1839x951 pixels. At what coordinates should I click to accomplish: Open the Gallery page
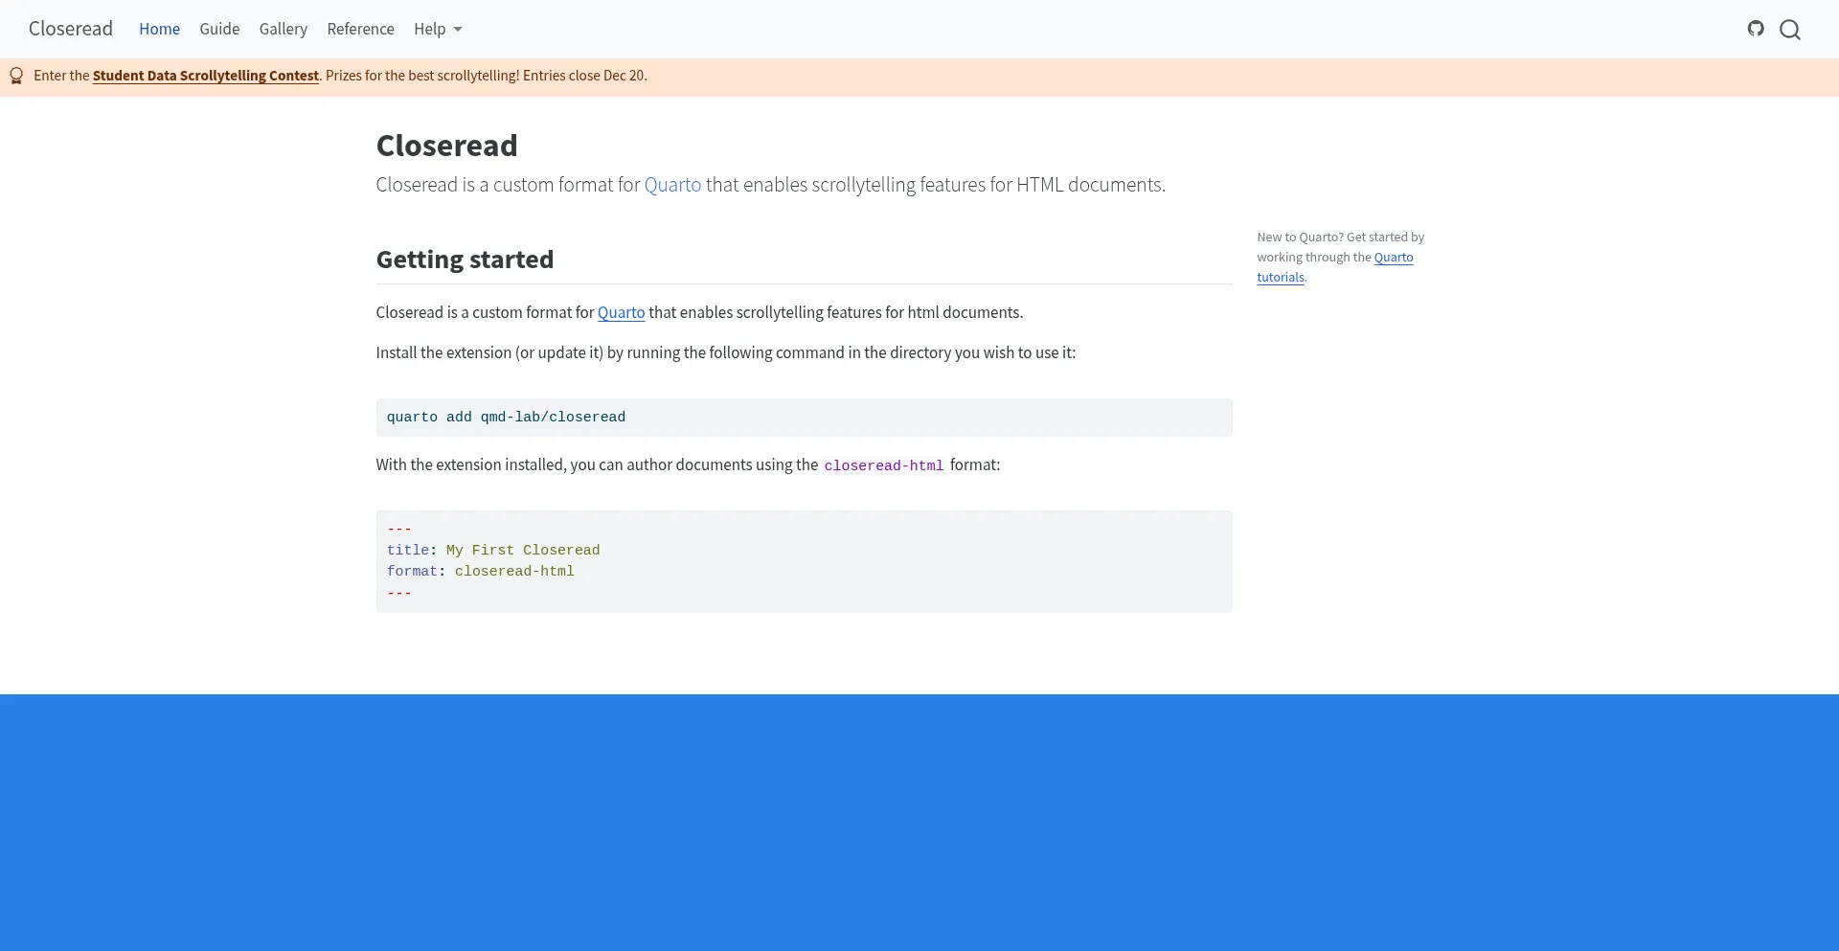point(284,29)
